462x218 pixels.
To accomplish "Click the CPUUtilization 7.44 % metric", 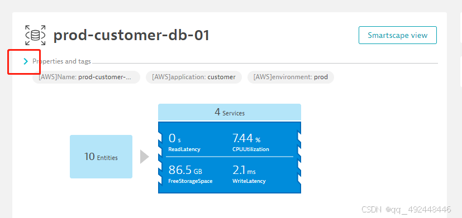I will pos(251,142).
